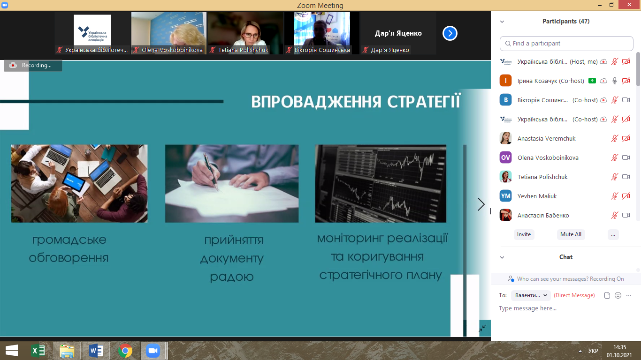Open Excel from the taskbar

tap(38, 351)
